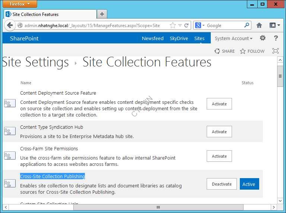Go to SkyDrive in the top bar
The height and width of the screenshot is (213, 286).
pyautogui.click(x=179, y=39)
